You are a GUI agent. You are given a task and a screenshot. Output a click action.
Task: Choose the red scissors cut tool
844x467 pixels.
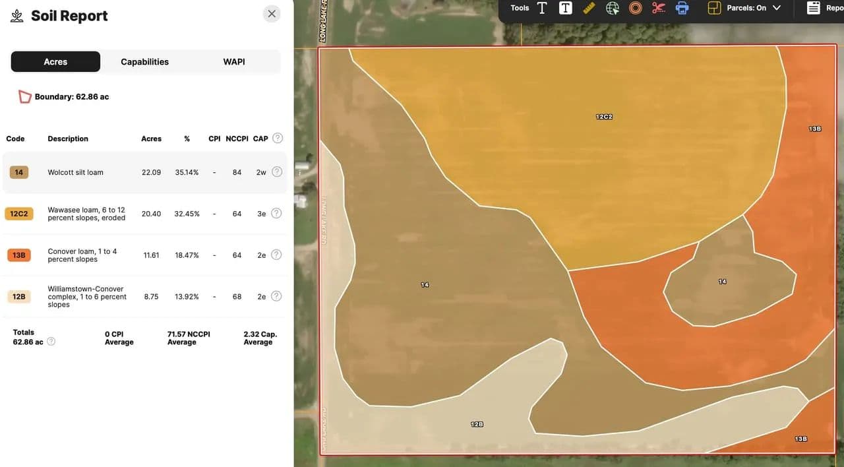point(659,8)
